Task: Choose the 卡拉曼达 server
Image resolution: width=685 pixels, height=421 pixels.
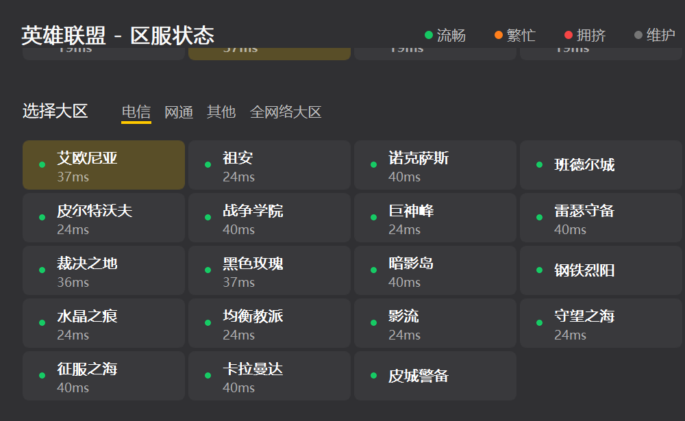Action: pos(269,376)
